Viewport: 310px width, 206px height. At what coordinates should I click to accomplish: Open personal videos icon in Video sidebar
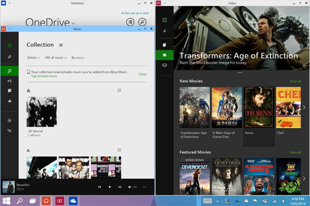(x=164, y=45)
